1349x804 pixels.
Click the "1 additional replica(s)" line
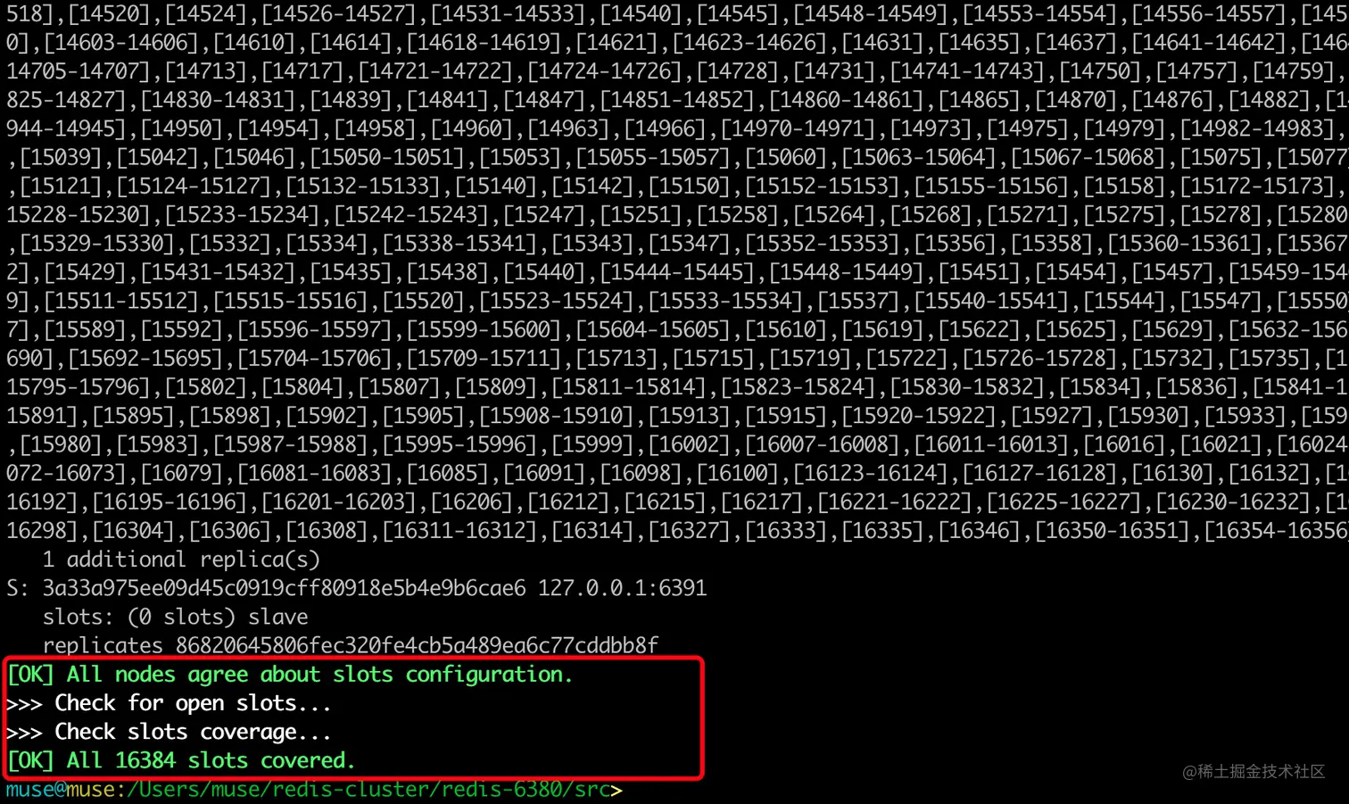click(181, 559)
